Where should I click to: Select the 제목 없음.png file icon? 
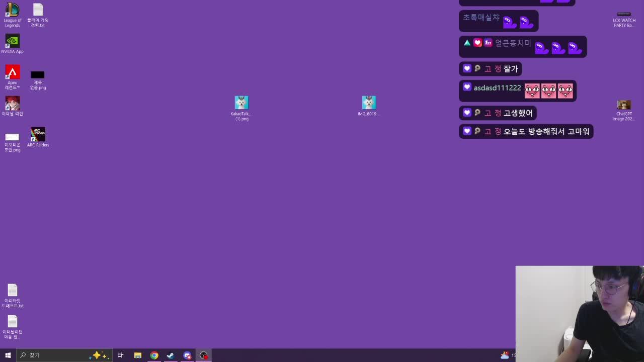38,80
